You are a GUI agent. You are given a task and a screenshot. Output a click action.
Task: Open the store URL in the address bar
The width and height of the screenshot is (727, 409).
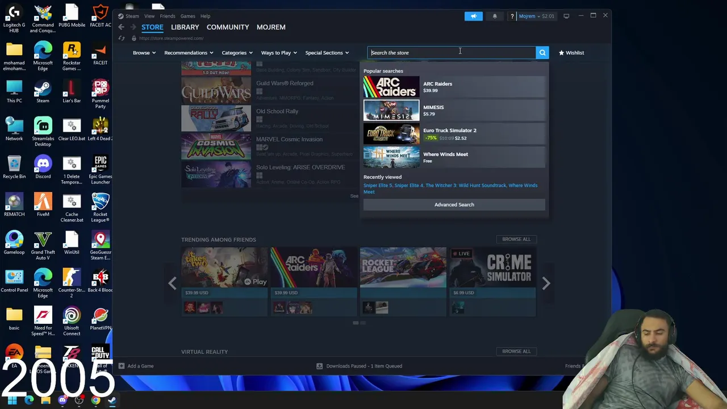tap(171, 38)
